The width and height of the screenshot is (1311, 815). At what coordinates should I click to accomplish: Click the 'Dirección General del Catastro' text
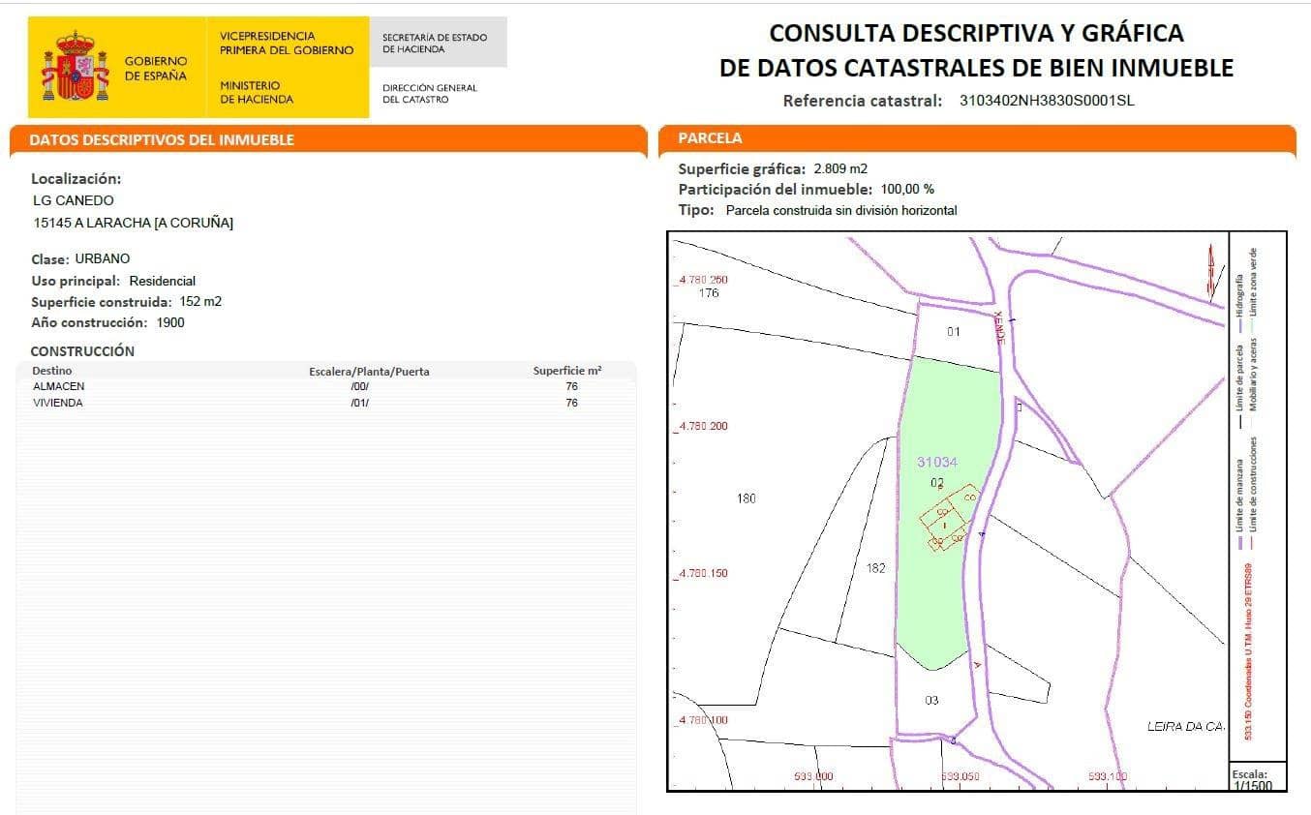point(430,93)
